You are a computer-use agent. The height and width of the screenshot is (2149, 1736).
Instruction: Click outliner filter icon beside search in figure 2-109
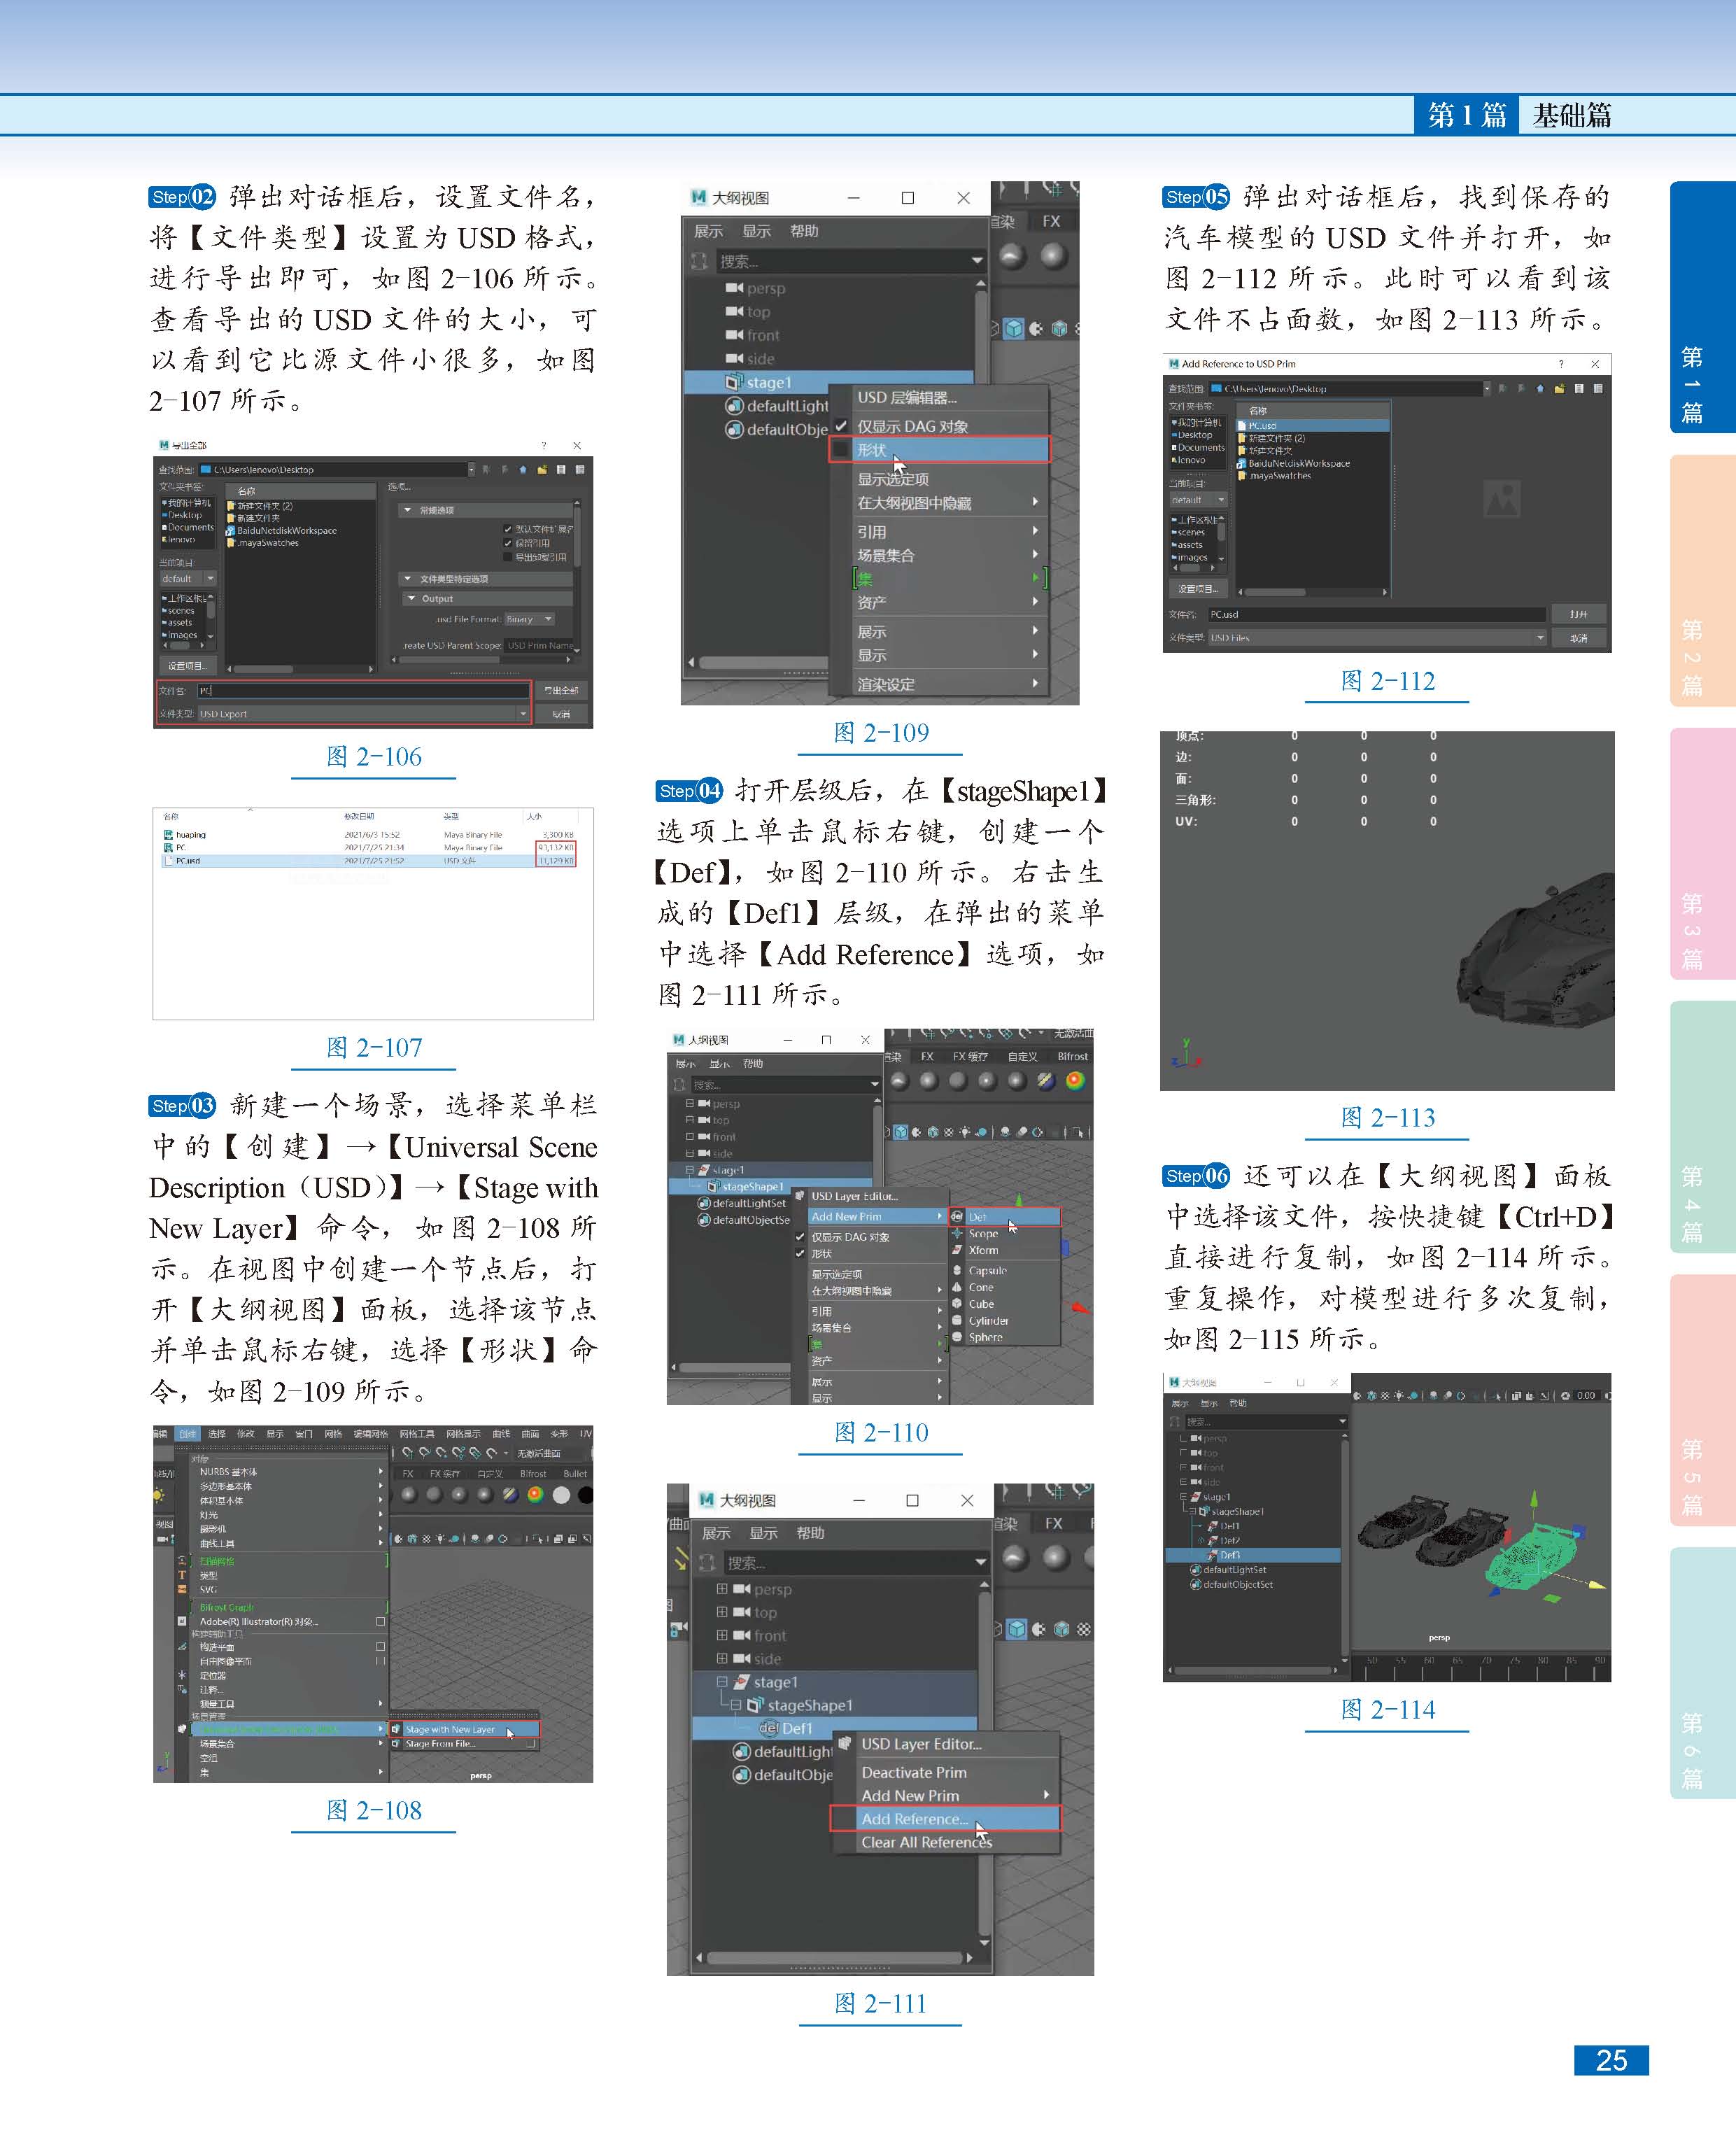[x=699, y=261]
